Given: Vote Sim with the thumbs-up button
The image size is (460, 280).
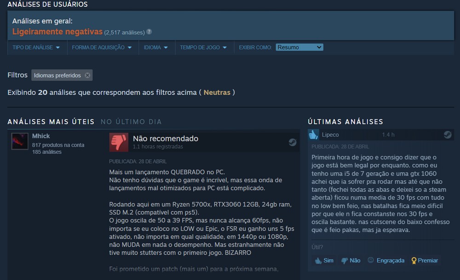Looking at the screenshot, I should click(324, 260).
